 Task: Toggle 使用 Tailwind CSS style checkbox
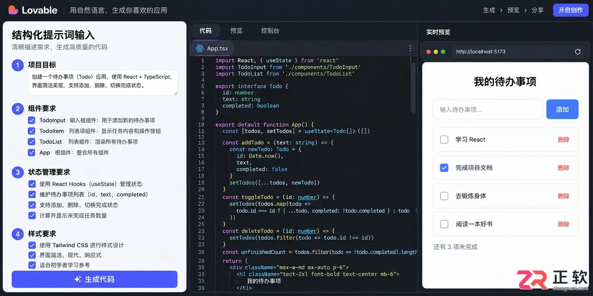pyautogui.click(x=32, y=245)
